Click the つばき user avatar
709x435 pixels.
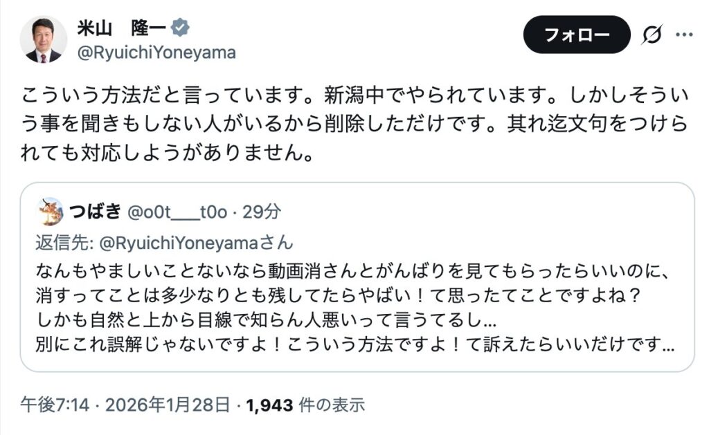(x=51, y=212)
